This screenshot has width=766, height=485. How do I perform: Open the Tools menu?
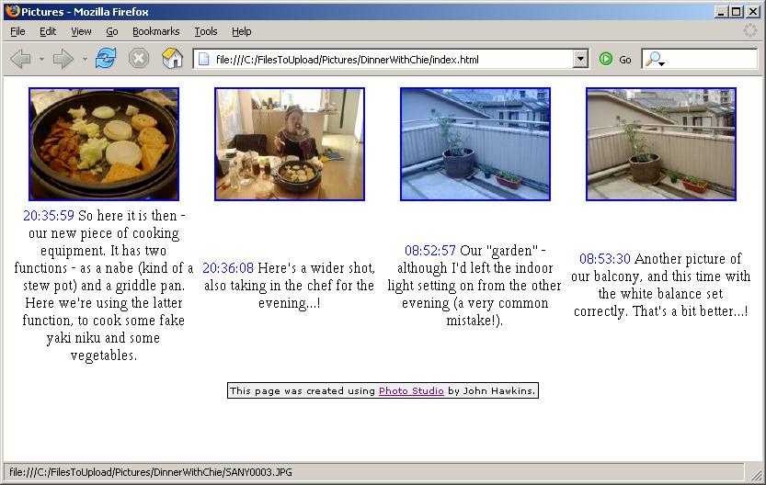(206, 31)
